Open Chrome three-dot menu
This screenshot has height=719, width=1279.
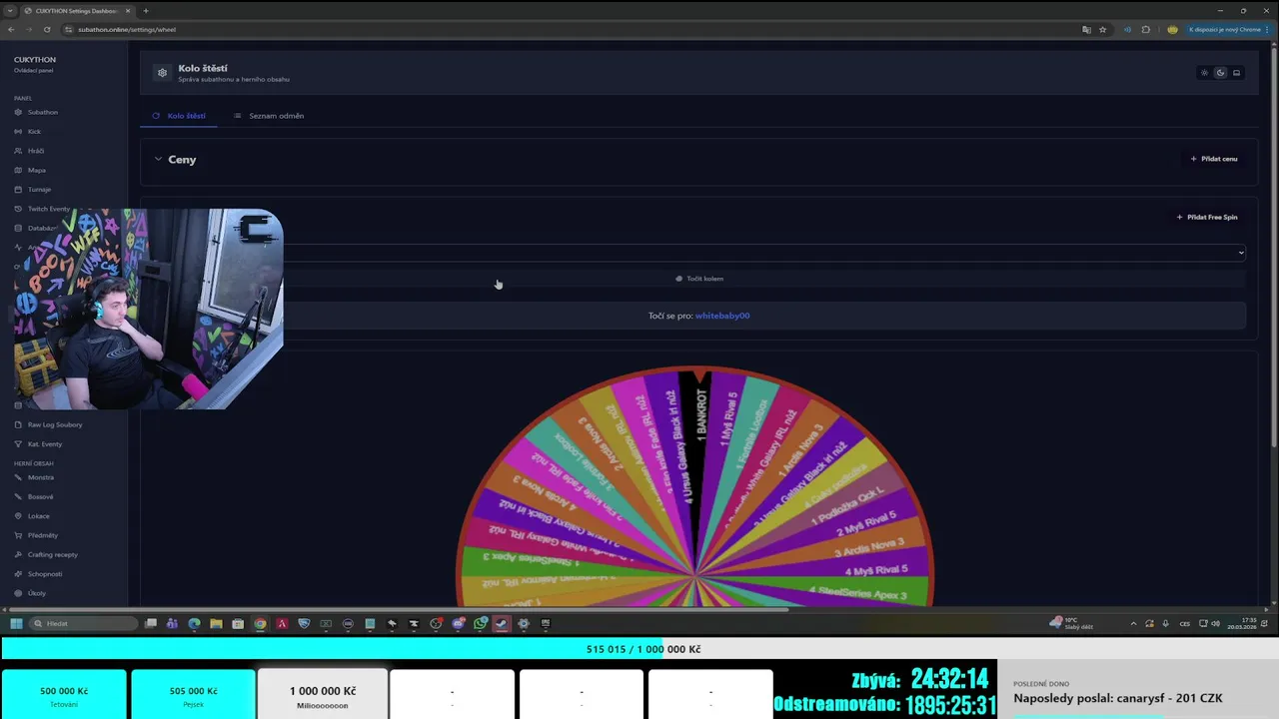1269,29
